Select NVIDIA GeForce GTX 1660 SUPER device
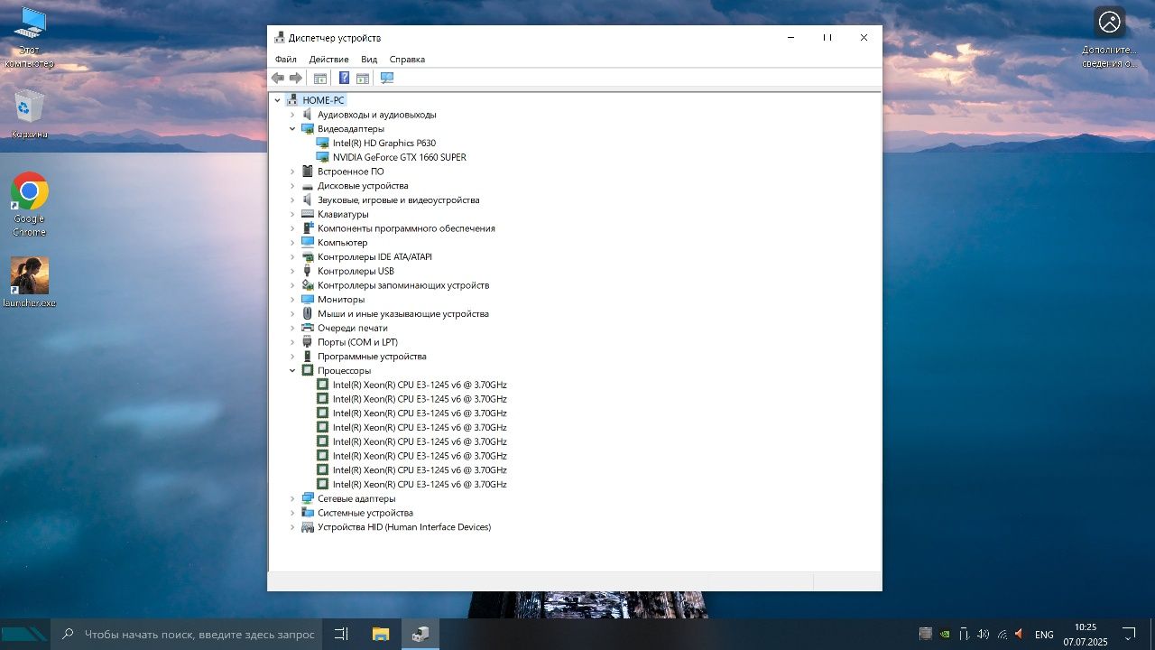Viewport: 1155px width, 650px height. click(x=400, y=157)
